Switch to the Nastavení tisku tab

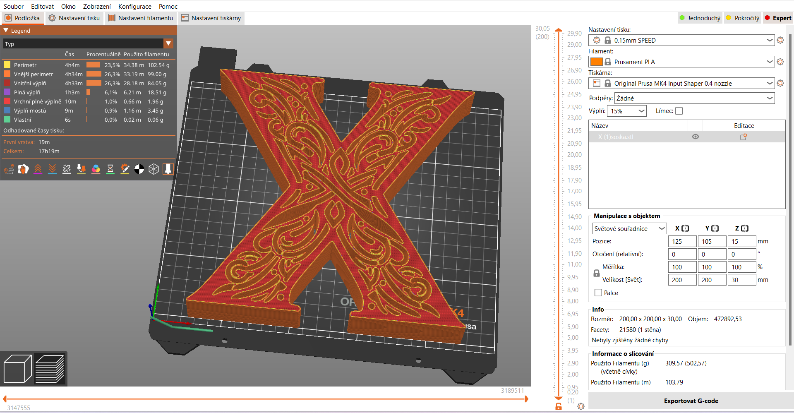74,18
